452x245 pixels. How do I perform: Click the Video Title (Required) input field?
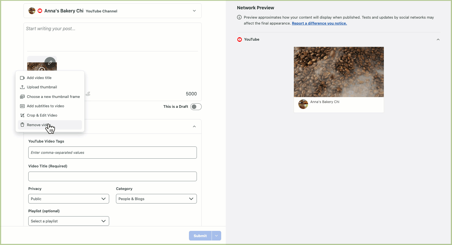pyautogui.click(x=113, y=176)
